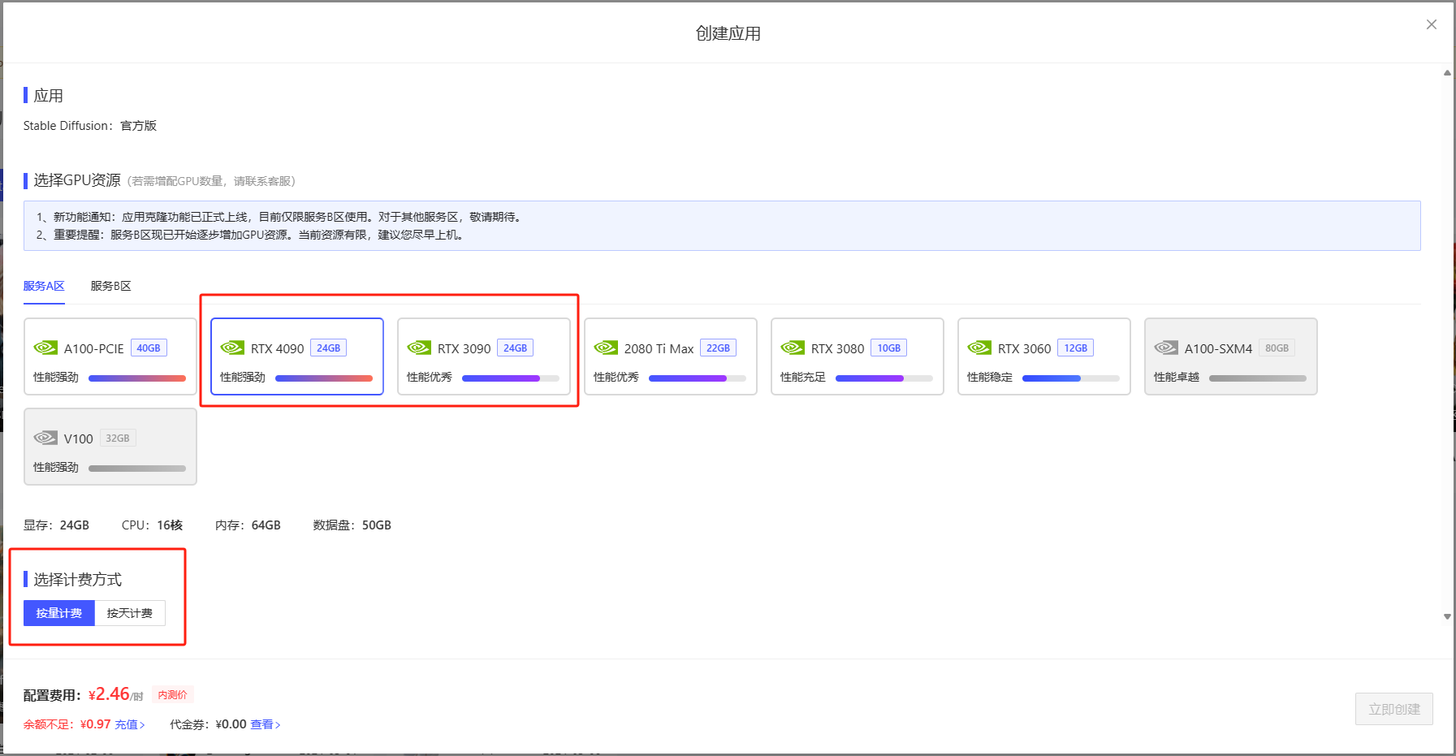Click the dialog scrollbar down arrow
1456x756 pixels.
[1447, 616]
